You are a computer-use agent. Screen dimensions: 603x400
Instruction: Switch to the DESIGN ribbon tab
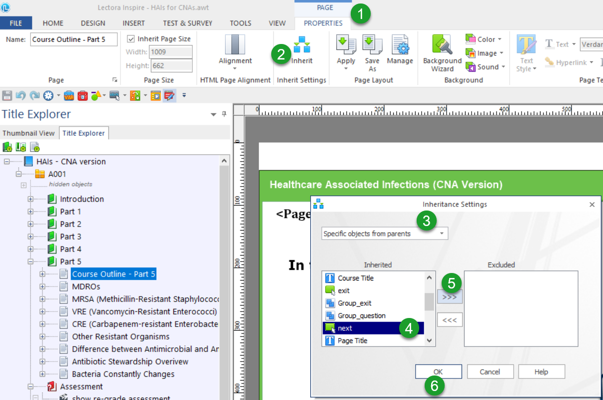93,23
